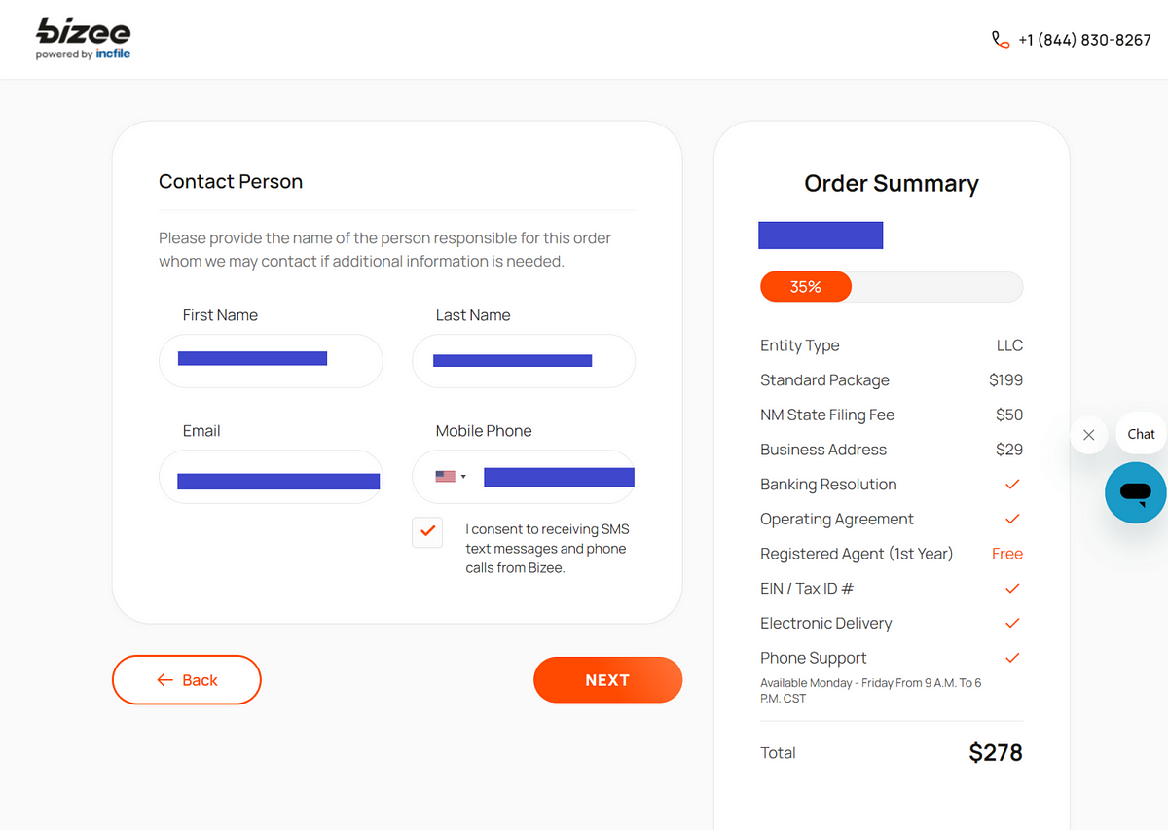Image resolution: width=1168 pixels, height=830 pixels.
Task: Click the Banking Resolution checkmark icon
Action: [1012, 485]
